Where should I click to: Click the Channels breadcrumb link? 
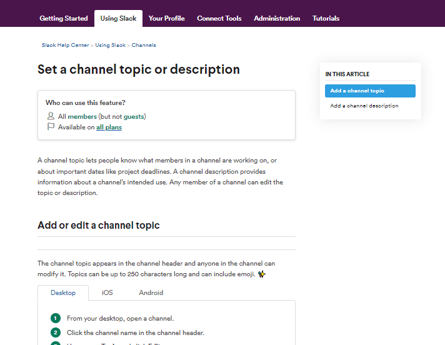[x=144, y=46]
